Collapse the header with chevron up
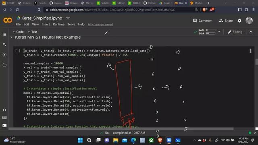 tap(251, 32)
